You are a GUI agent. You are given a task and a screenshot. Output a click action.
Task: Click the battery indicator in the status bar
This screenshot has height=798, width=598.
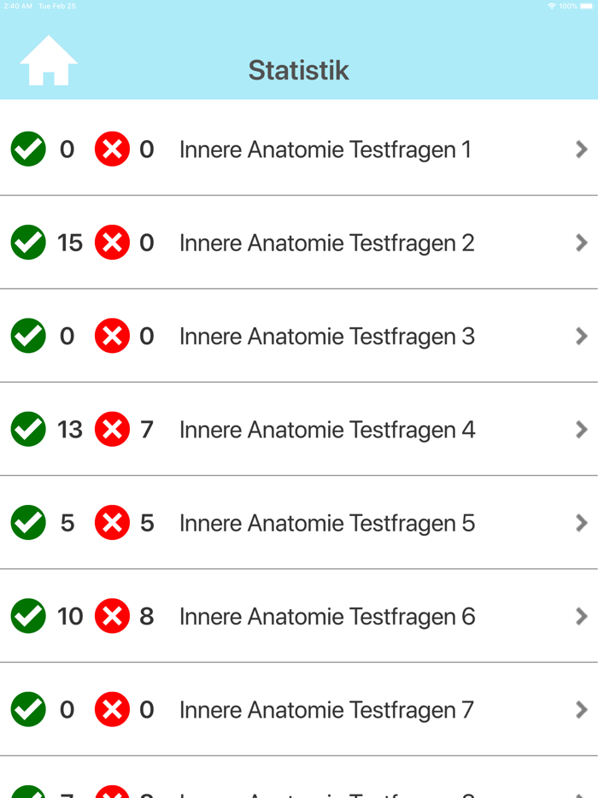pos(585,4)
